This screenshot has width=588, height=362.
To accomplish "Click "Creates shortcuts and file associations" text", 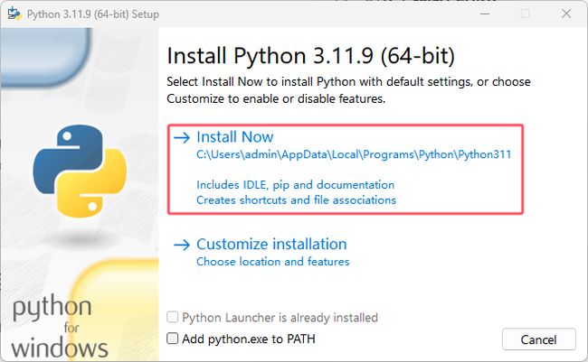I will tap(296, 200).
